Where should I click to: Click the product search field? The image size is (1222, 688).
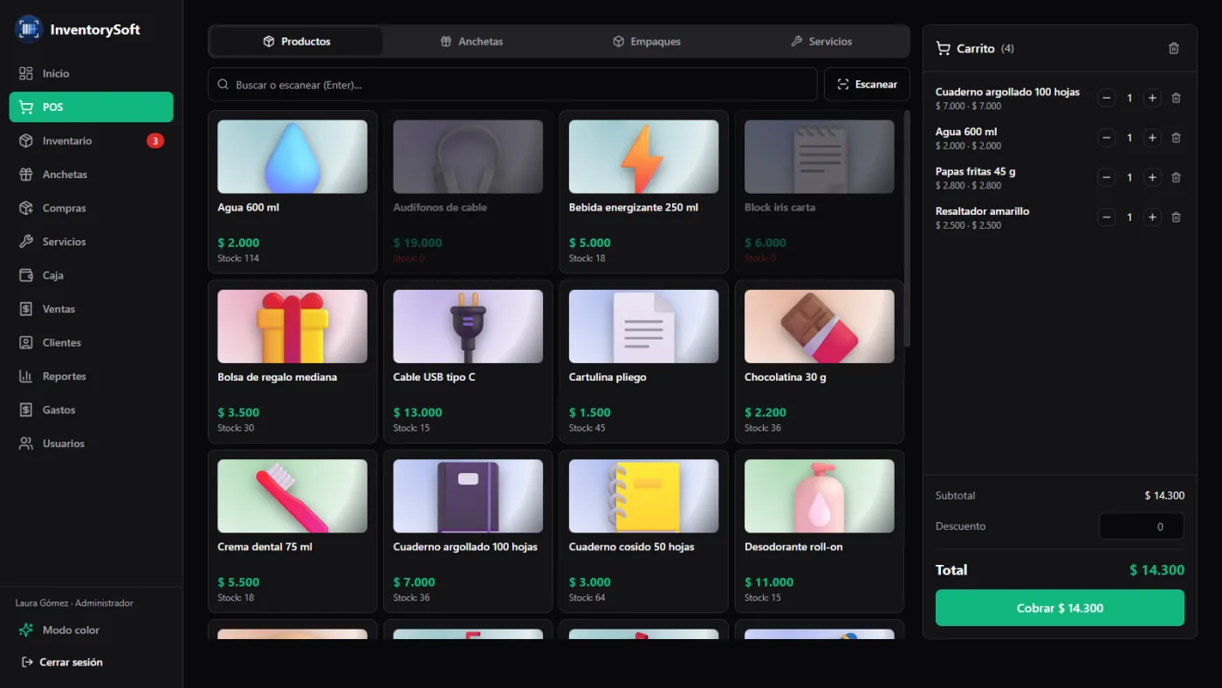tap(512, 85)
